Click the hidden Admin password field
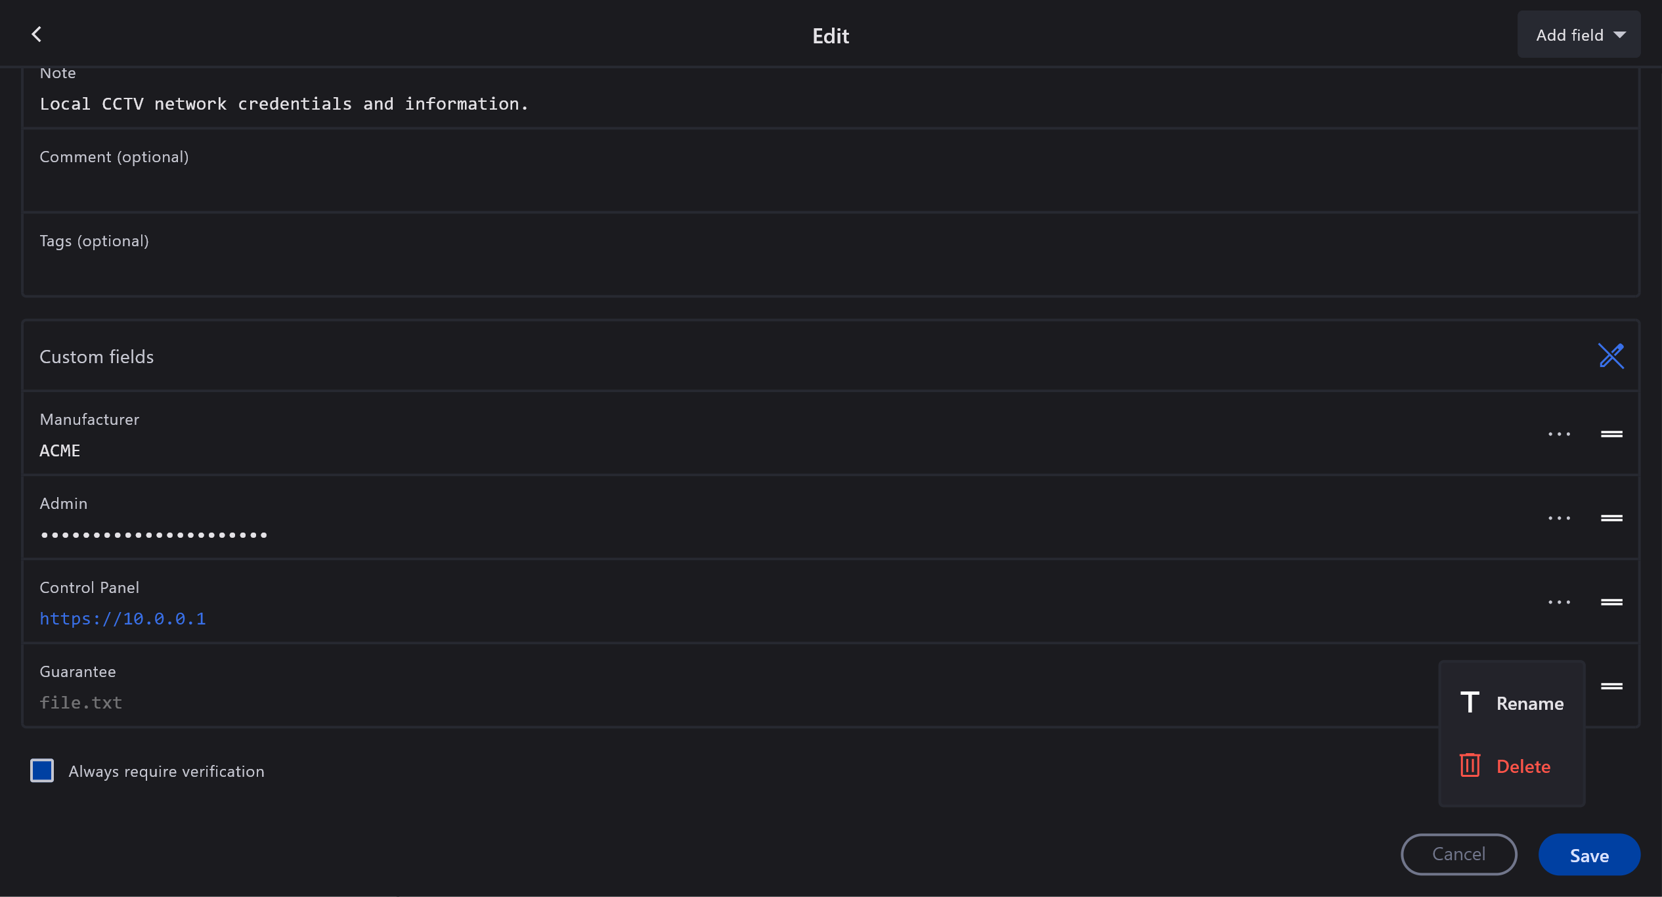 [154, 535]
